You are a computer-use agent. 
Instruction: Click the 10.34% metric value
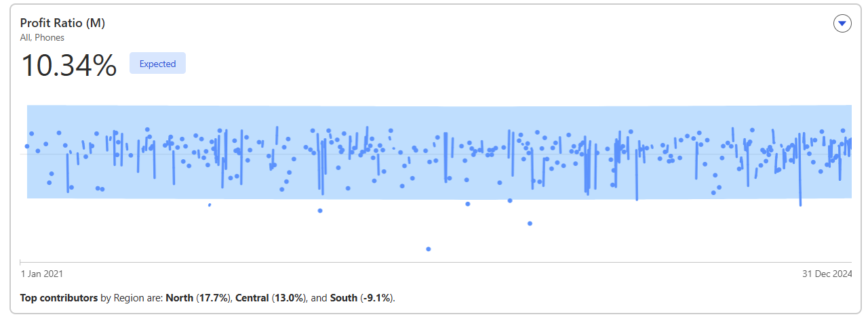tap(68, 65)
